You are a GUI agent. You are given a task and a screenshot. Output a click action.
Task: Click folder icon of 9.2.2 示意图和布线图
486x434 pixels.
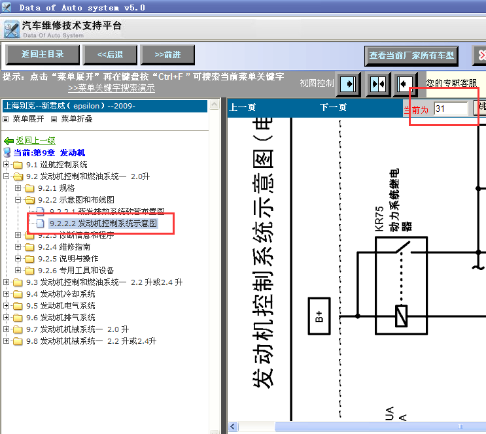pyautogui.click(x=29, y=200)
